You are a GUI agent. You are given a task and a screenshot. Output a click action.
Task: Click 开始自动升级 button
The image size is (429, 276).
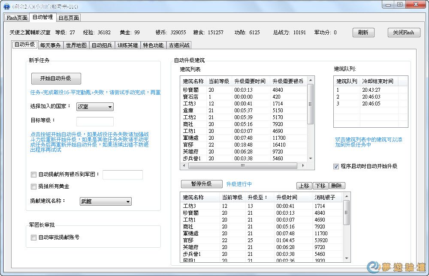56,79
